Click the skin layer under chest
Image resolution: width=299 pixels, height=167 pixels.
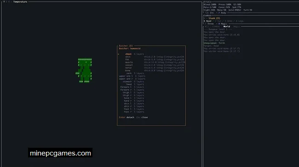click(155, 57)
